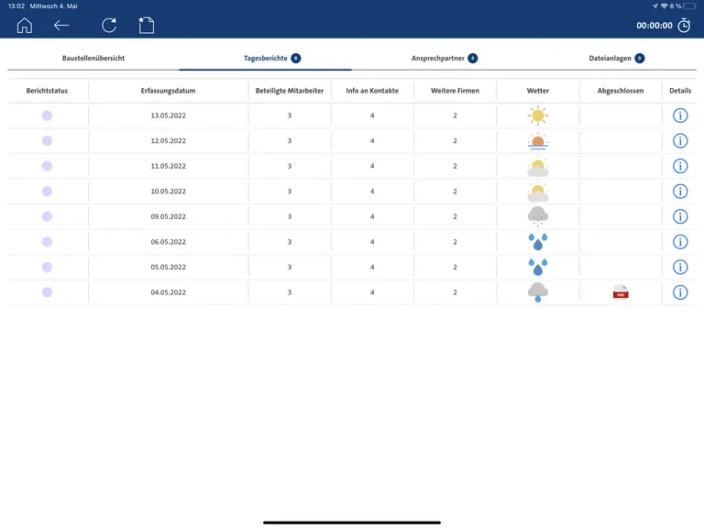The height and width of the screenshot is (528, 704).
Task: Tap the Home icon in the top bar
Action: 25,26
